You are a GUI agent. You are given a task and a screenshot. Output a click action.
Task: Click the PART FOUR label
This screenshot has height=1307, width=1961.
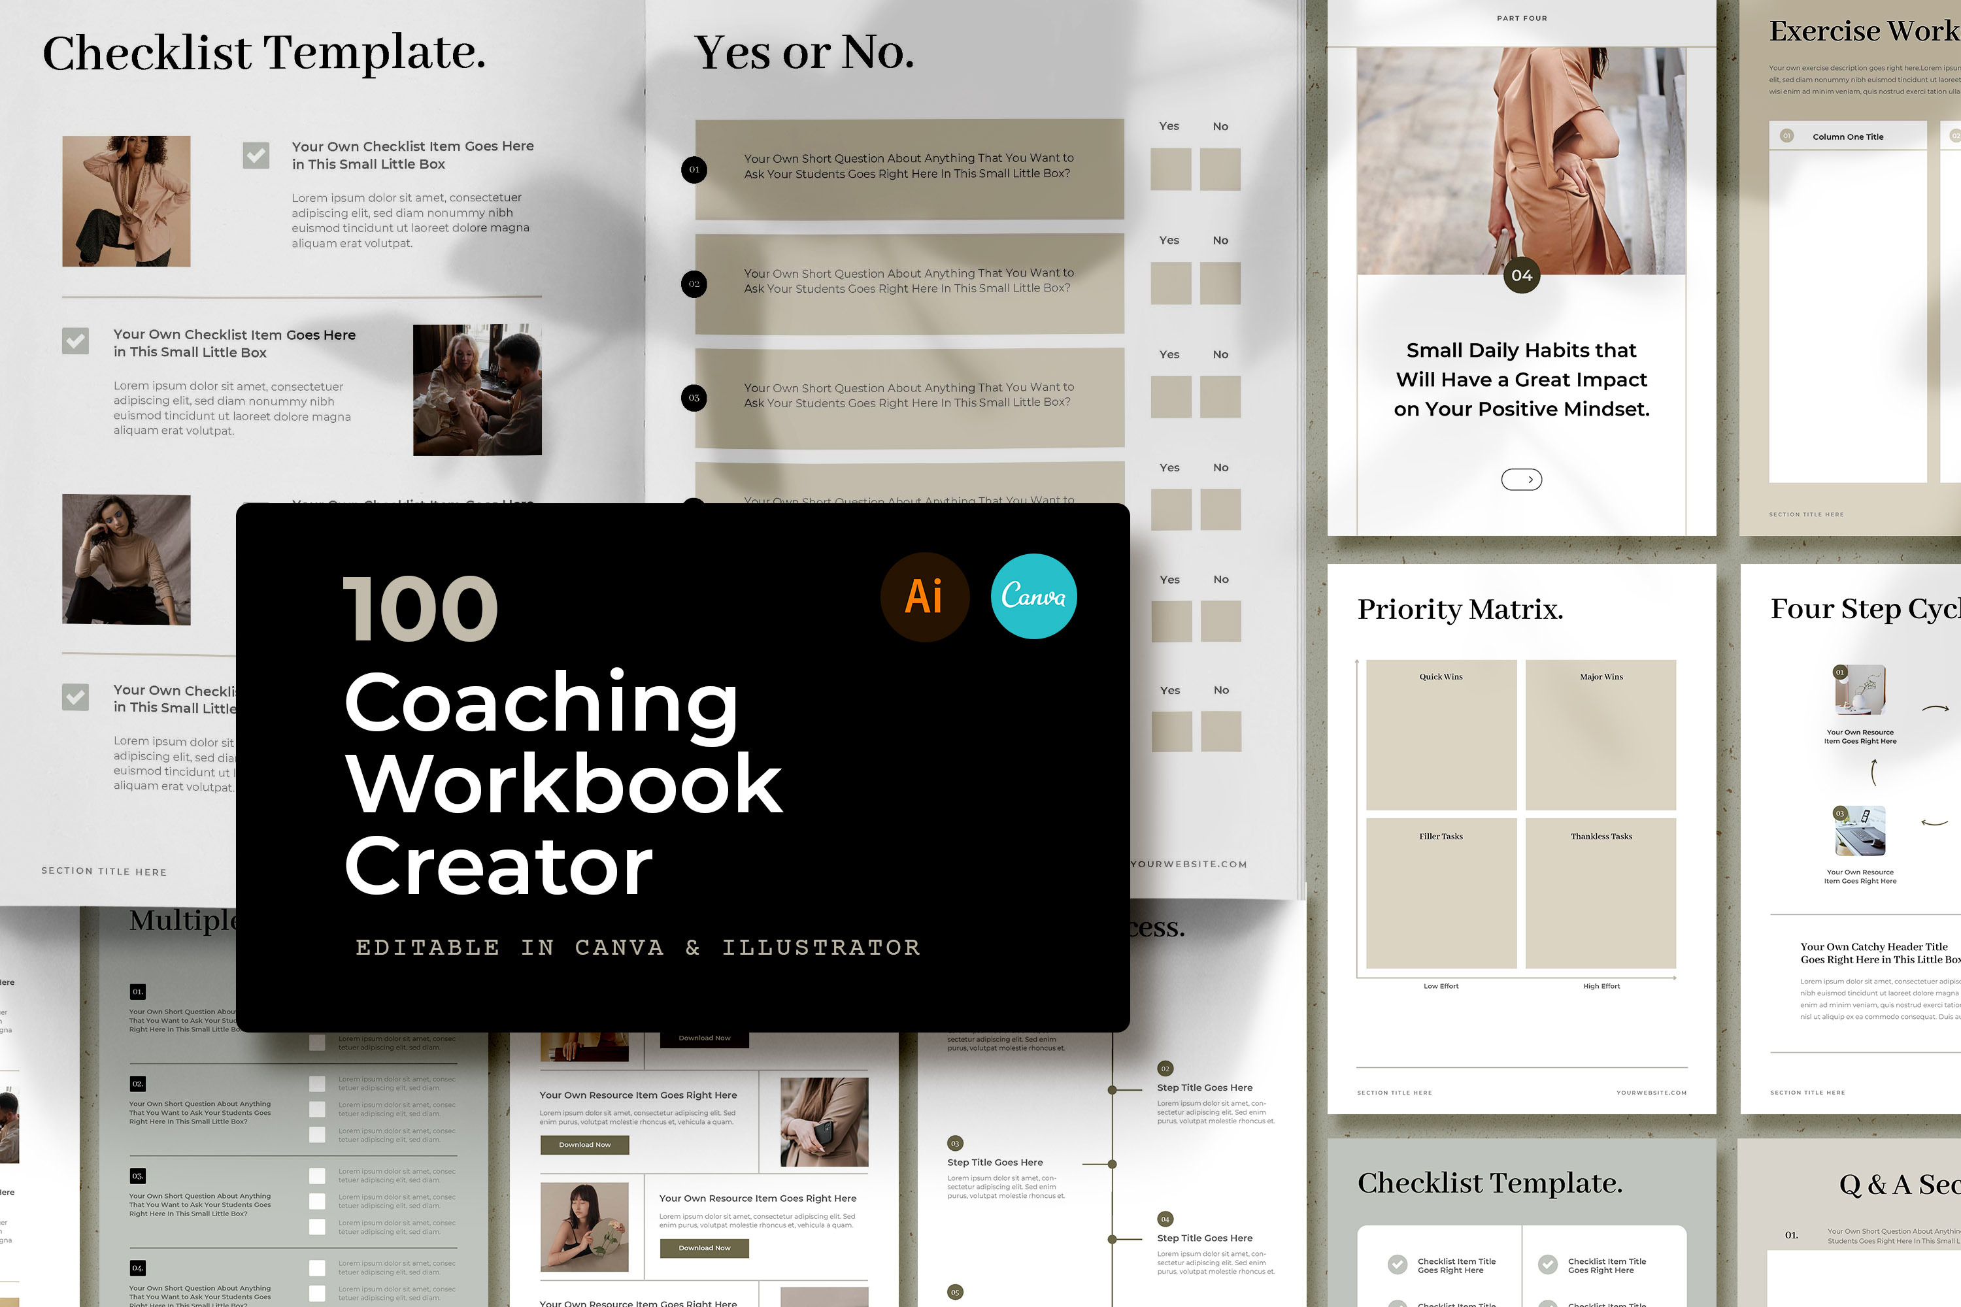(1522, 18)
